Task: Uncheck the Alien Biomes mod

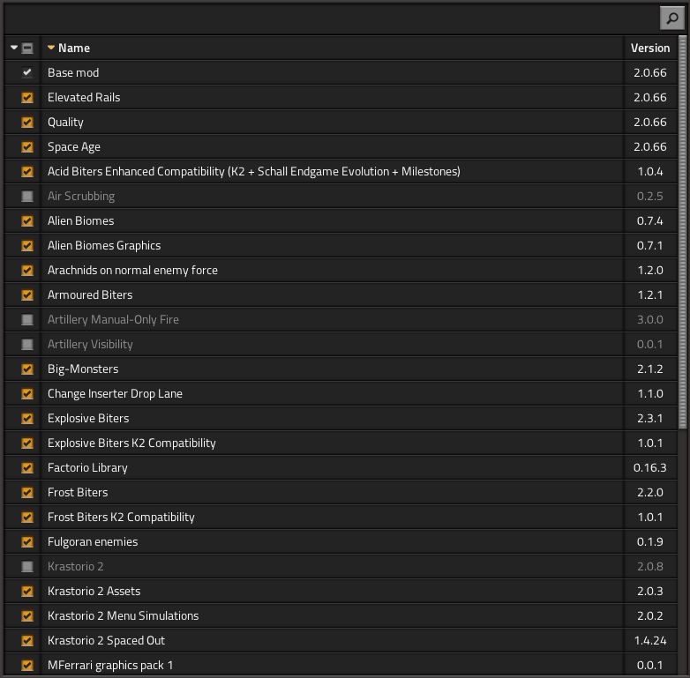Action: click(x=27, y=221)
